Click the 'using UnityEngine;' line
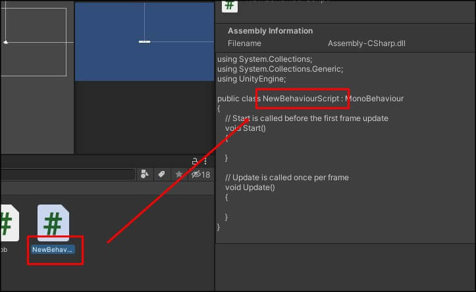This screenshot has height=292, width=476. (x=251, y=79)
